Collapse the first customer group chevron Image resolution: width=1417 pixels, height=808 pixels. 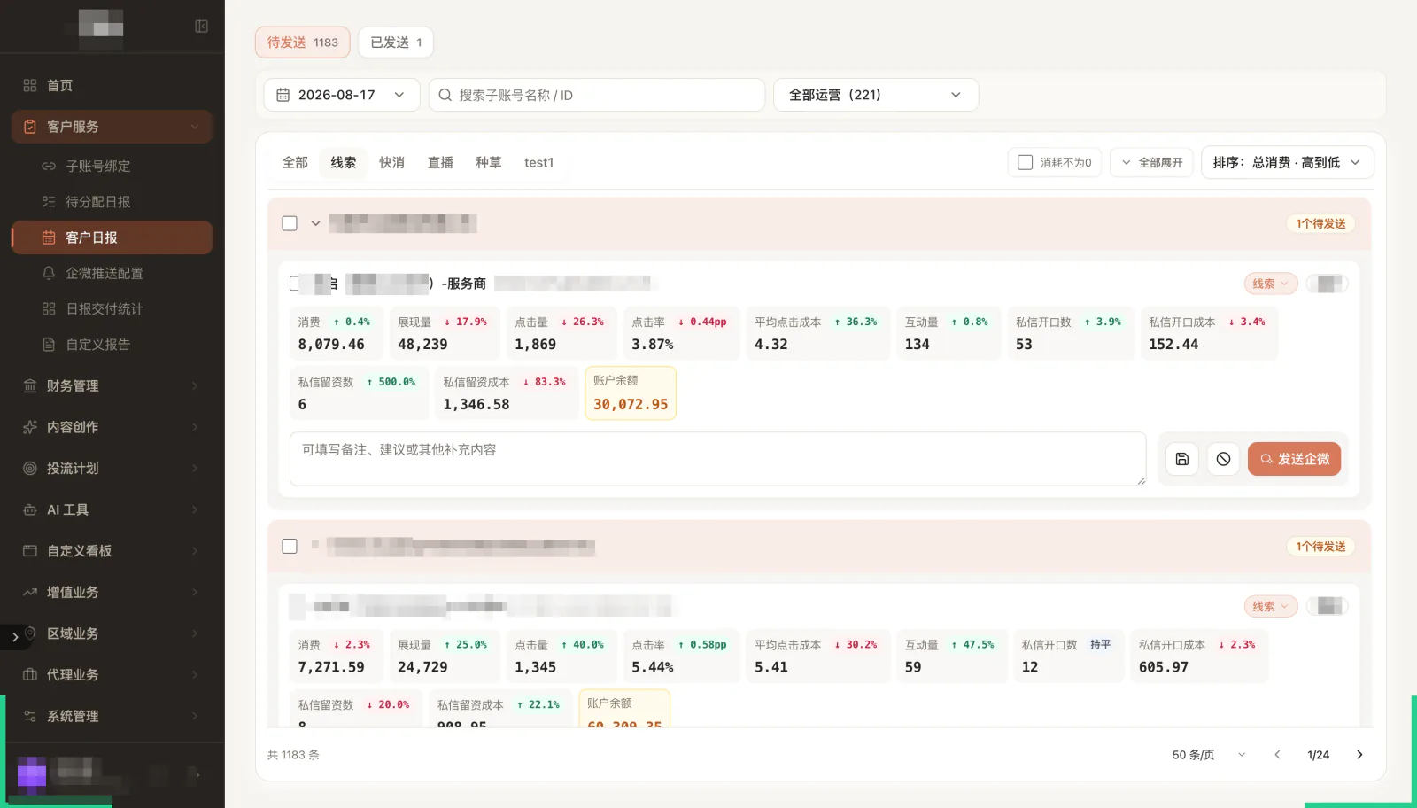(x=315, y=223)
